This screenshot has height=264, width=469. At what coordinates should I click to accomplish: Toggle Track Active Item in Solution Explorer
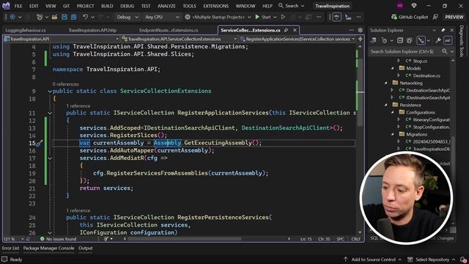point(421,40)
